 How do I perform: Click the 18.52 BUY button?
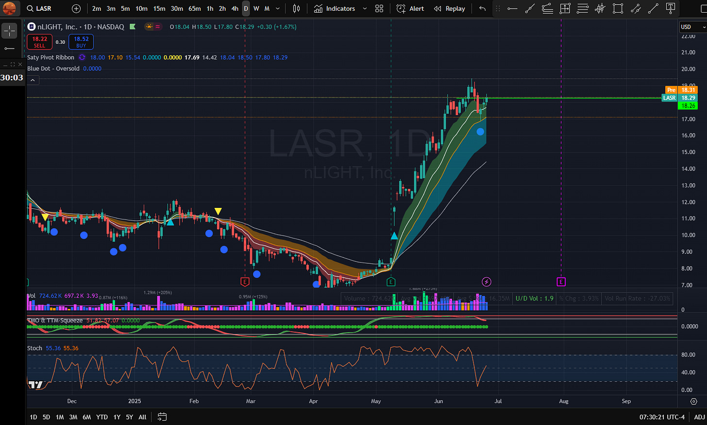tap(81, 42)
